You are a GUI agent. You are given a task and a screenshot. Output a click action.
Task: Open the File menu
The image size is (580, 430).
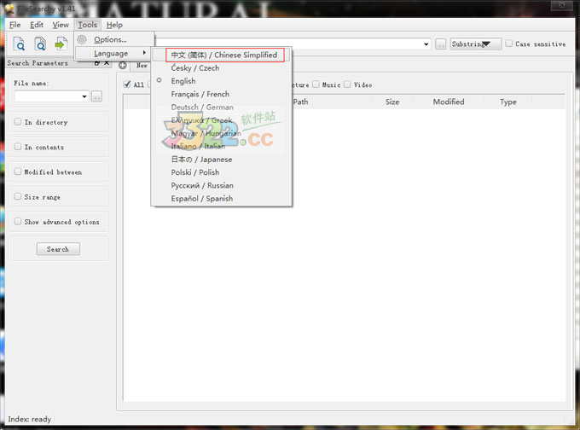pyautogui.click(x=14, y=25)
